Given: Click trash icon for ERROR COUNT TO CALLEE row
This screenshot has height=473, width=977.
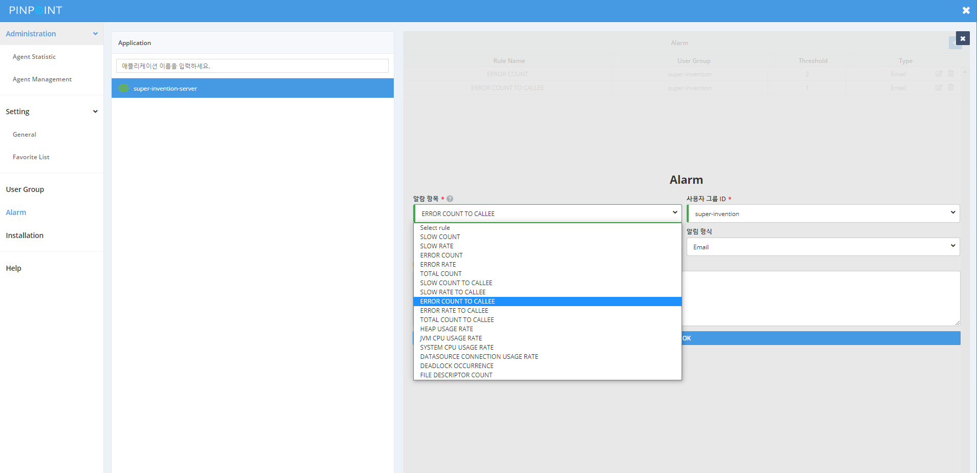Looking at the screenshot, I should pyautogui.click(x=951, y=88).
